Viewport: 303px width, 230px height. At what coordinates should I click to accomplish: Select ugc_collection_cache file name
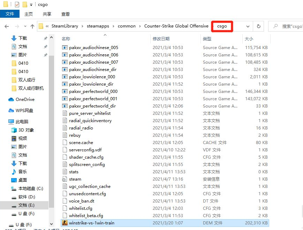(x=90, y=187)
